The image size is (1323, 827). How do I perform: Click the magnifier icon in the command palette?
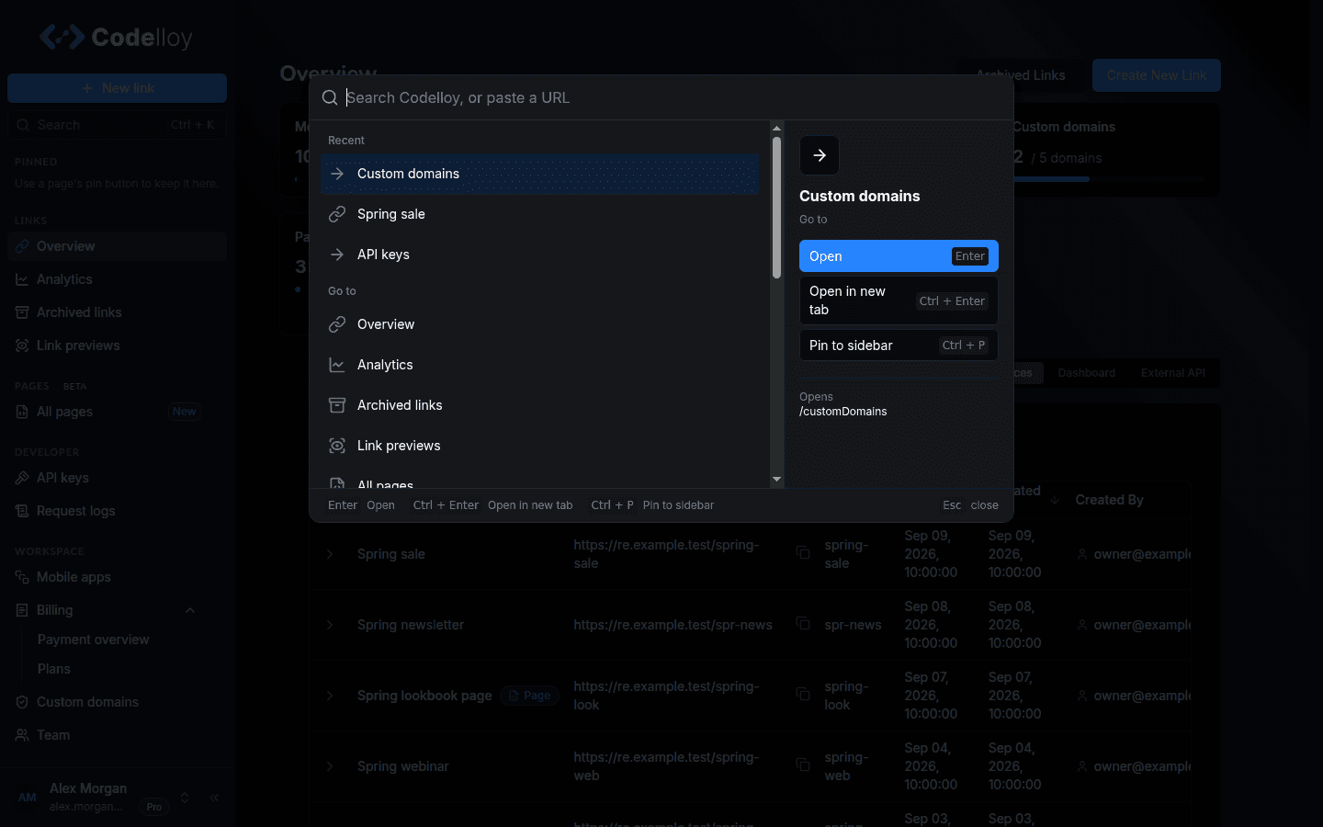pyautogui.click(x=330, y=97)
